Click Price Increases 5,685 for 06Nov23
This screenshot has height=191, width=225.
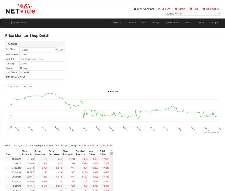[x=44, y=186]
